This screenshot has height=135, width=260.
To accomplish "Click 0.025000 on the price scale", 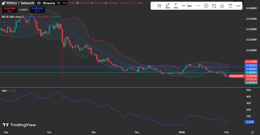I will pos(251,40).
